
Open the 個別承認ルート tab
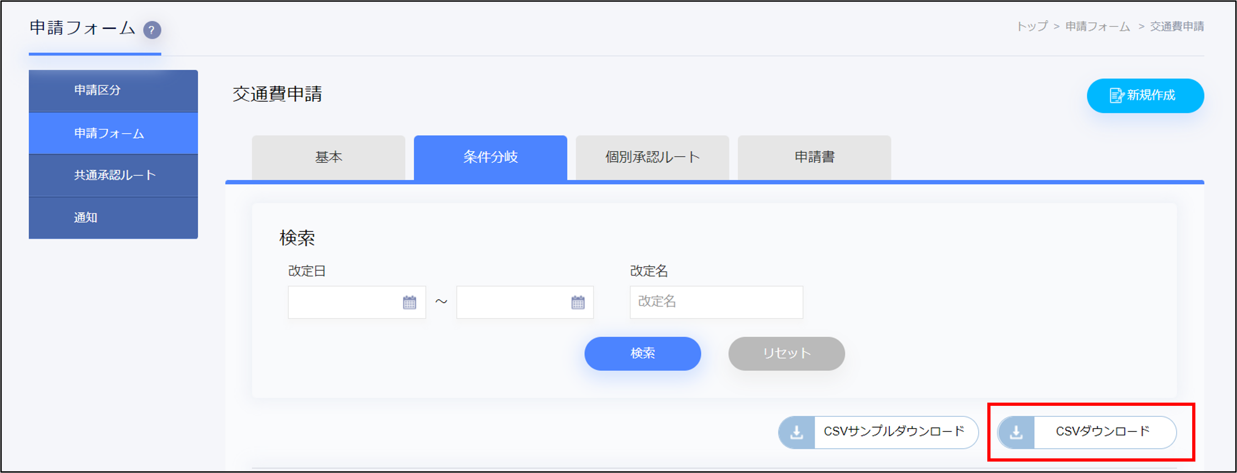(x=652, y=157)
